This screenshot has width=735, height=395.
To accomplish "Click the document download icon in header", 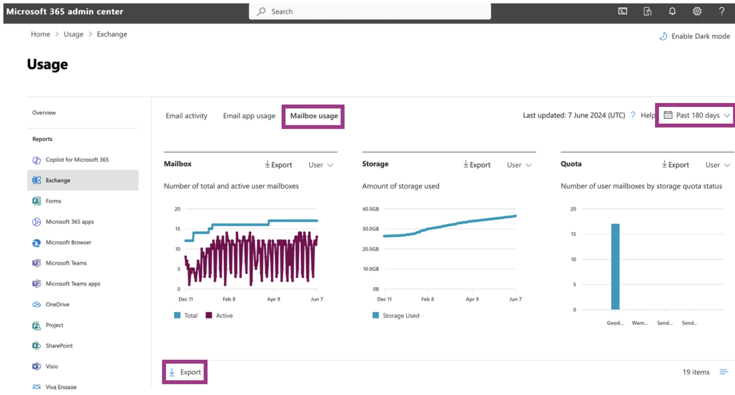I will (x=647, y=12).
